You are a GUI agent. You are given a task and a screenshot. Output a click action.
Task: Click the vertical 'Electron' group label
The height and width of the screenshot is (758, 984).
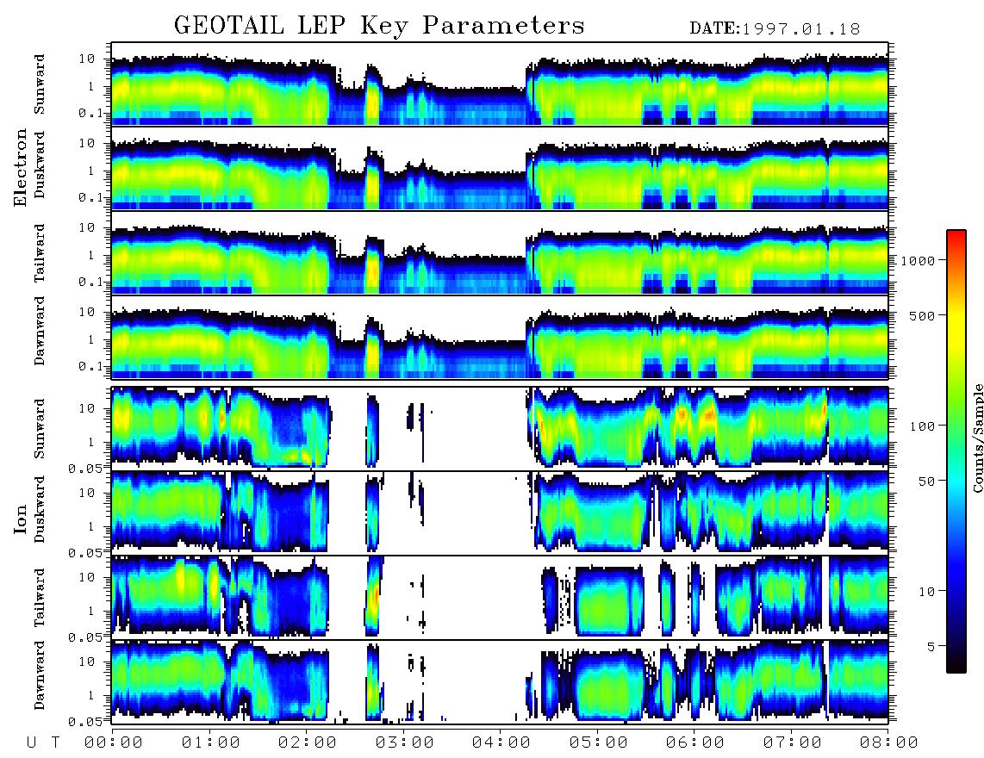click(21, 167)
